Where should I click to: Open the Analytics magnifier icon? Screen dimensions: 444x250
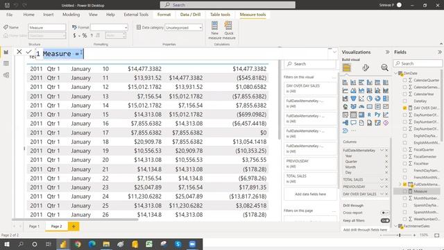(x=384, y=68)
